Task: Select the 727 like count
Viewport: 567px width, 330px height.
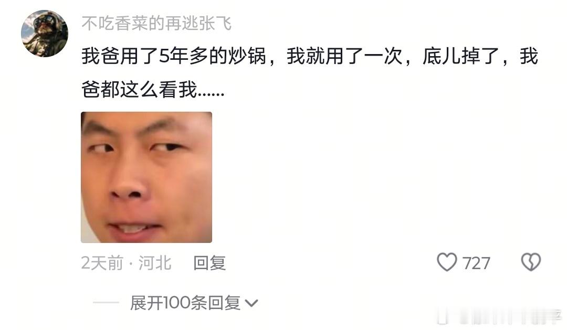Action: (476, 263)
